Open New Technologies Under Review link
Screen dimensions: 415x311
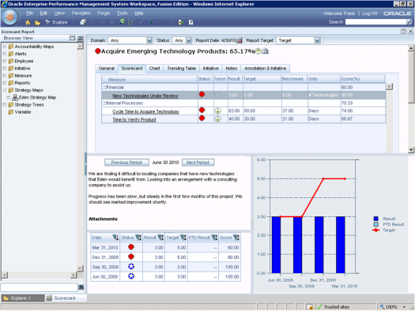pos(145,96)
